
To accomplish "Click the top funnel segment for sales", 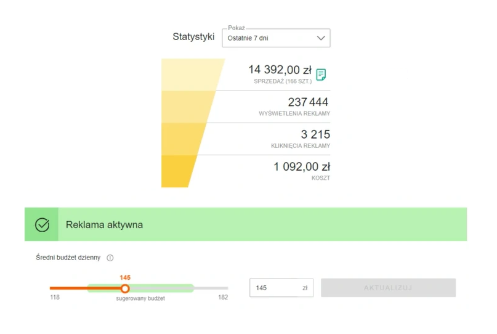I will (x=190, y=75).
